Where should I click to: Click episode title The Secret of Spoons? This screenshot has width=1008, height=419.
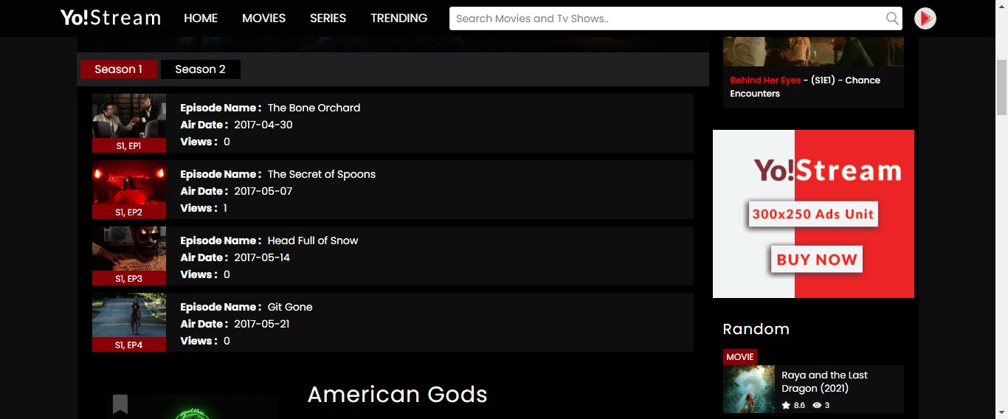(x=322, y=174)
